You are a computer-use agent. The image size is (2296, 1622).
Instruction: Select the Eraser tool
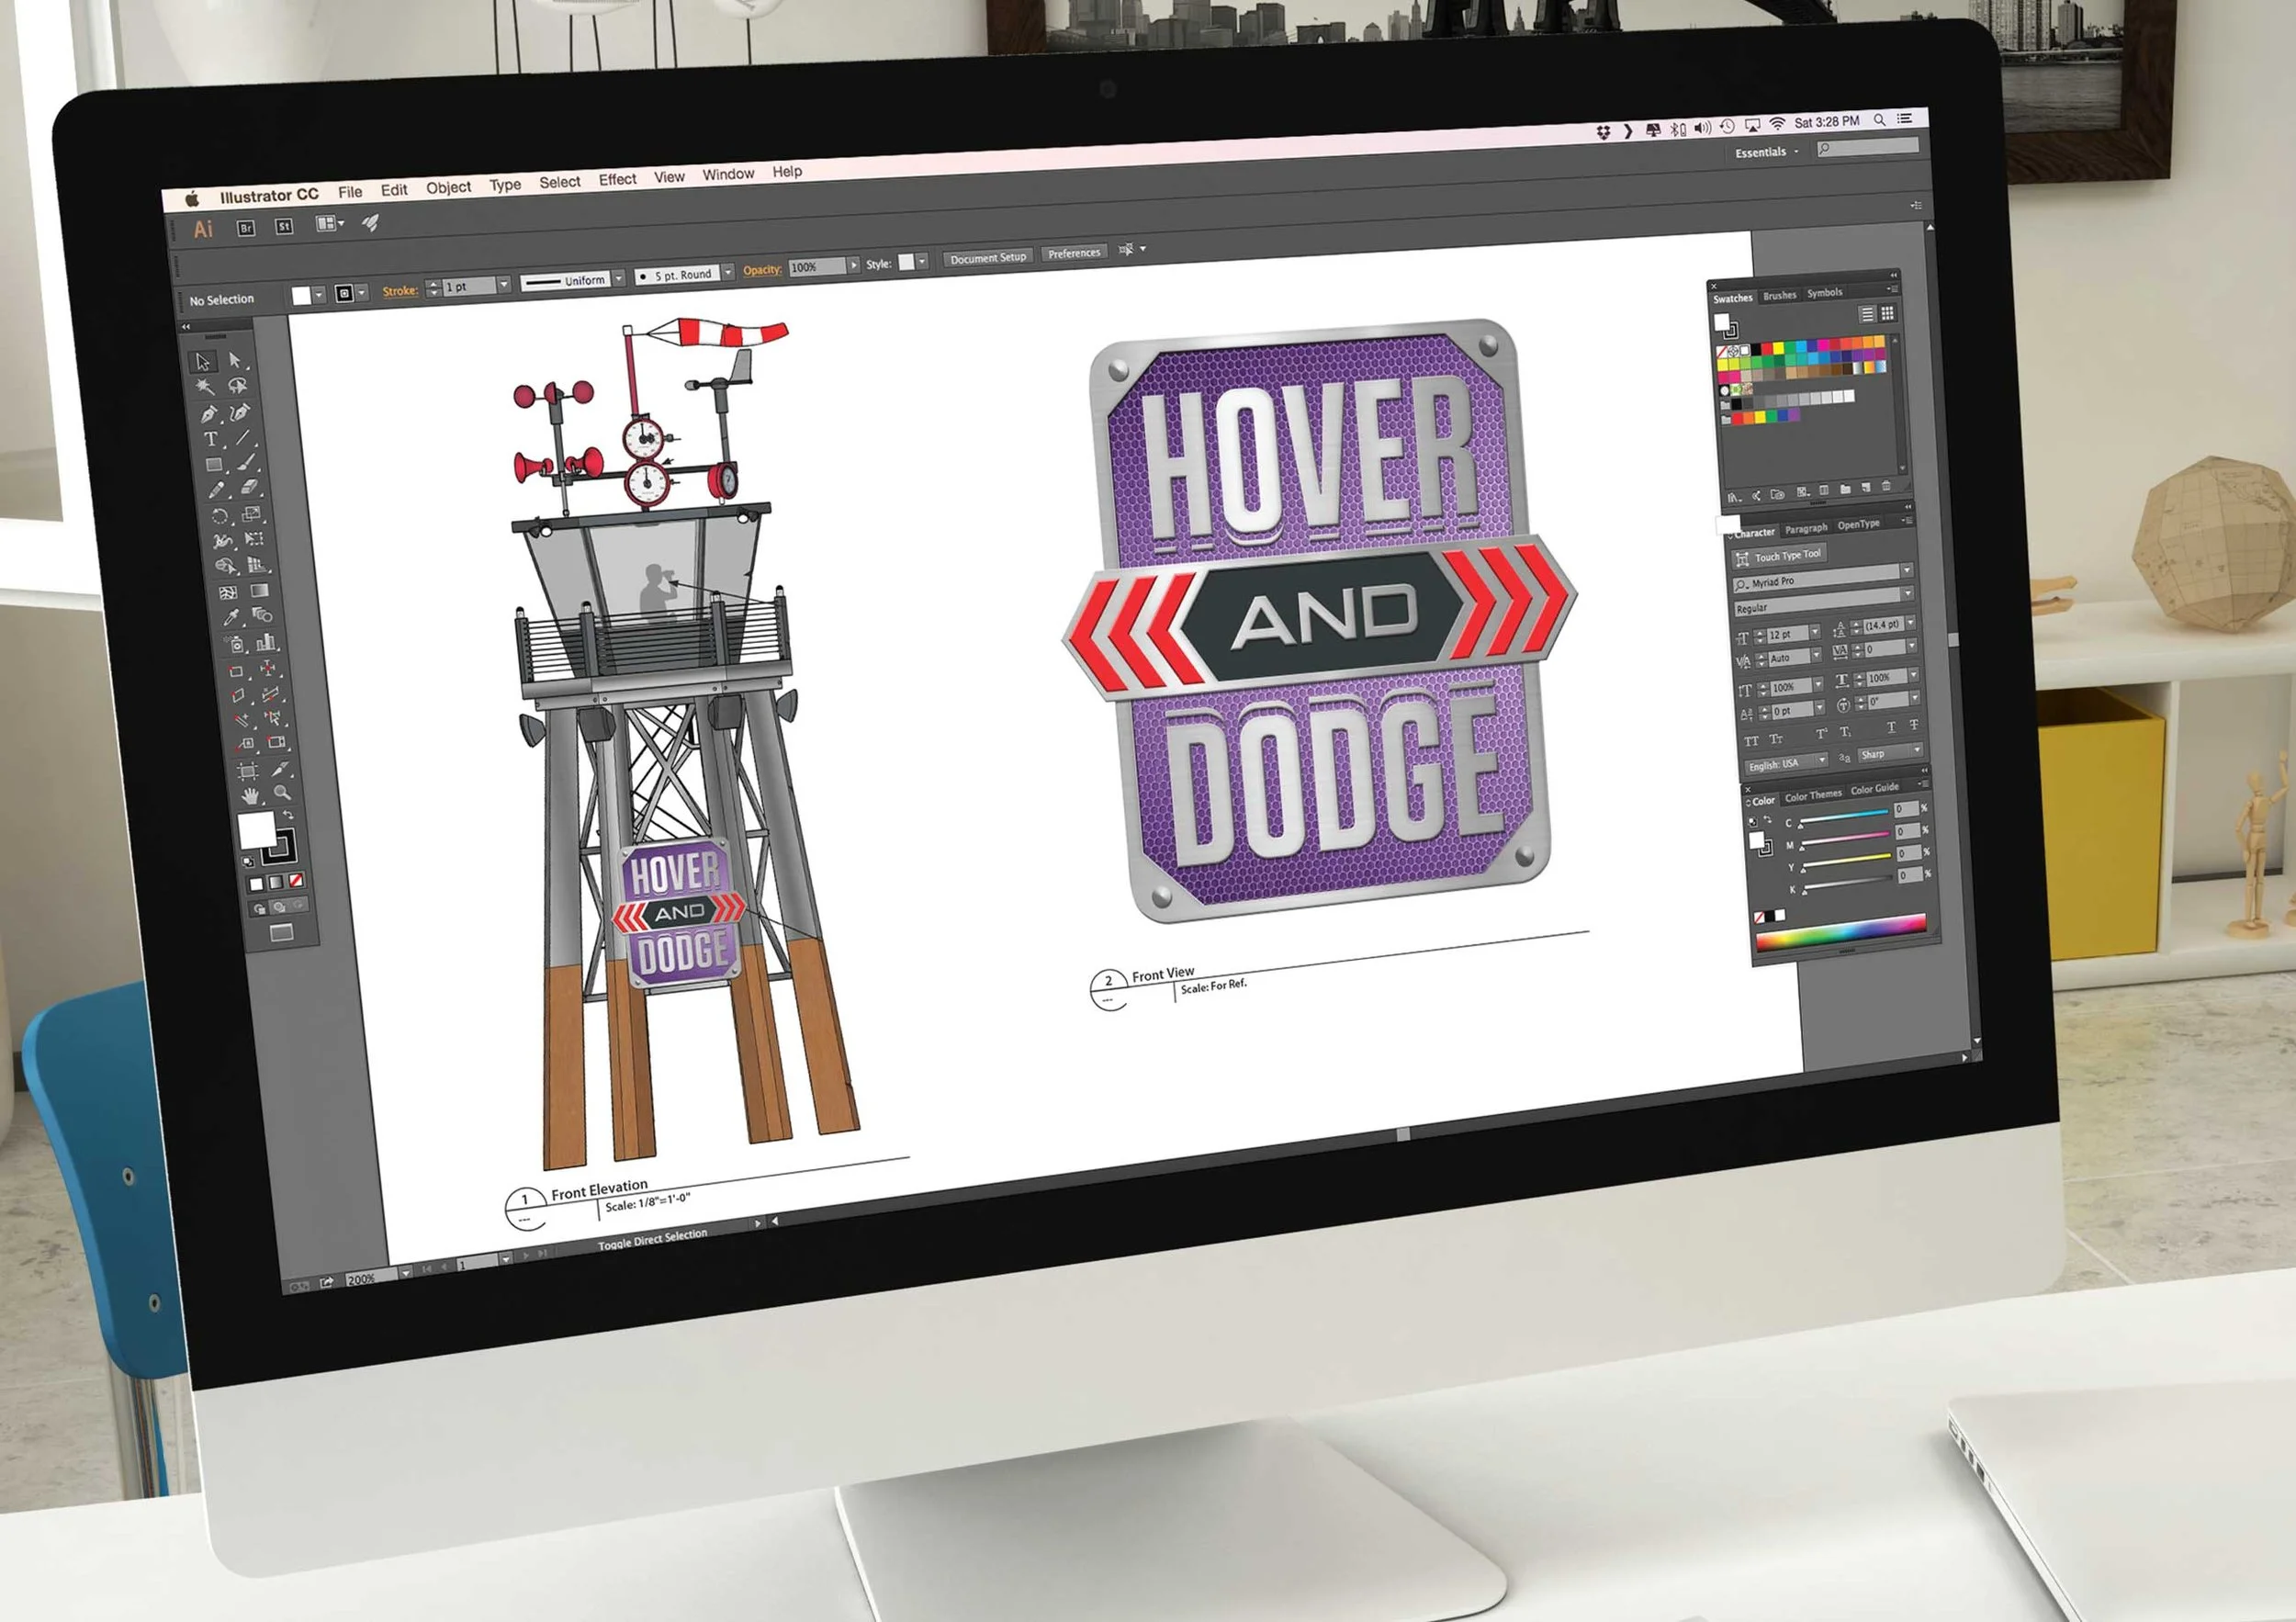[x=250, y=487]
